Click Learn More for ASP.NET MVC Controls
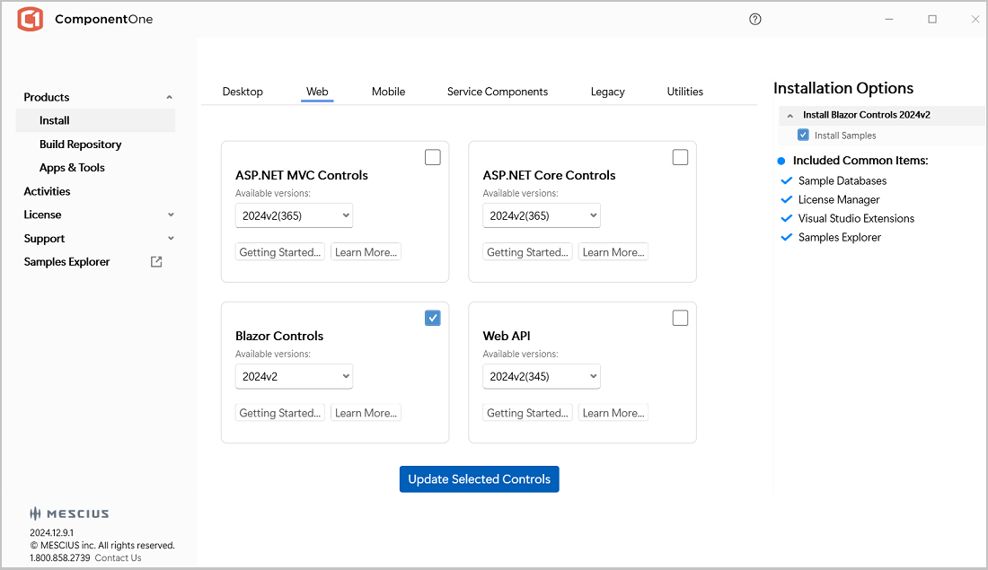988x570 pixels. (x=366, y=252)
